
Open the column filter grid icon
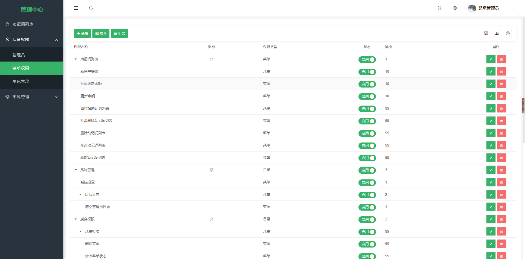coord(486,33)
